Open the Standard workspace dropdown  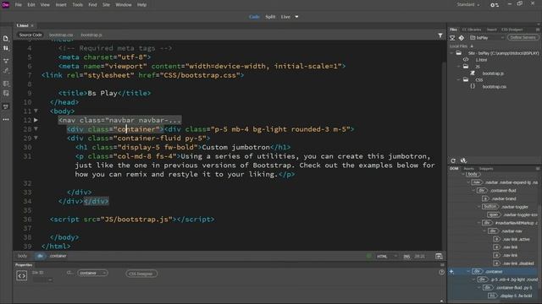click(468, 5)
